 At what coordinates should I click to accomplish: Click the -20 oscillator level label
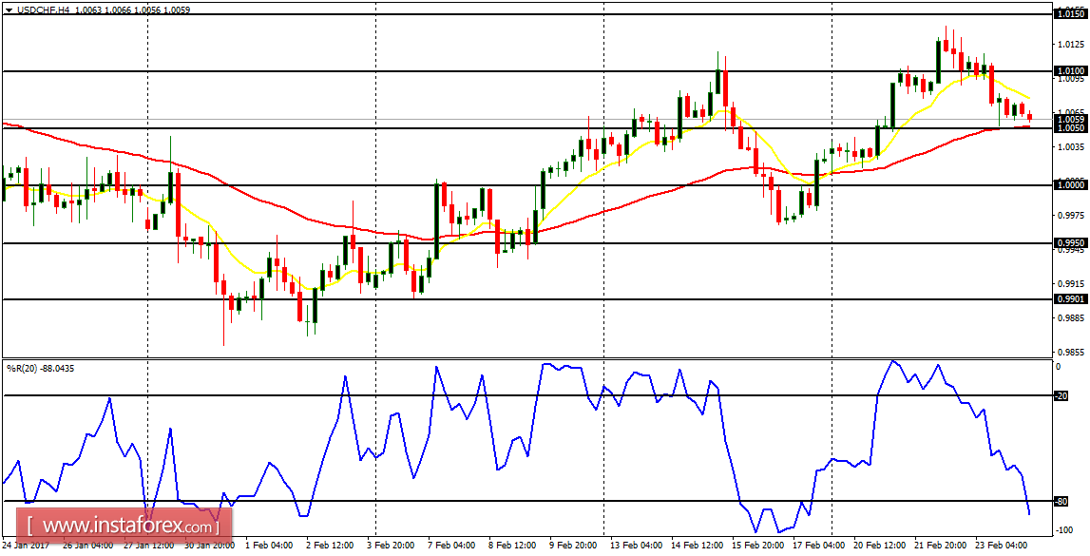pyautogui.click(x=1061, y=396)
